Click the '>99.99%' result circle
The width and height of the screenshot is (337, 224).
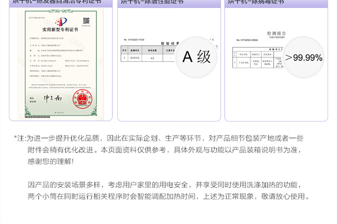tap(303, 57)
